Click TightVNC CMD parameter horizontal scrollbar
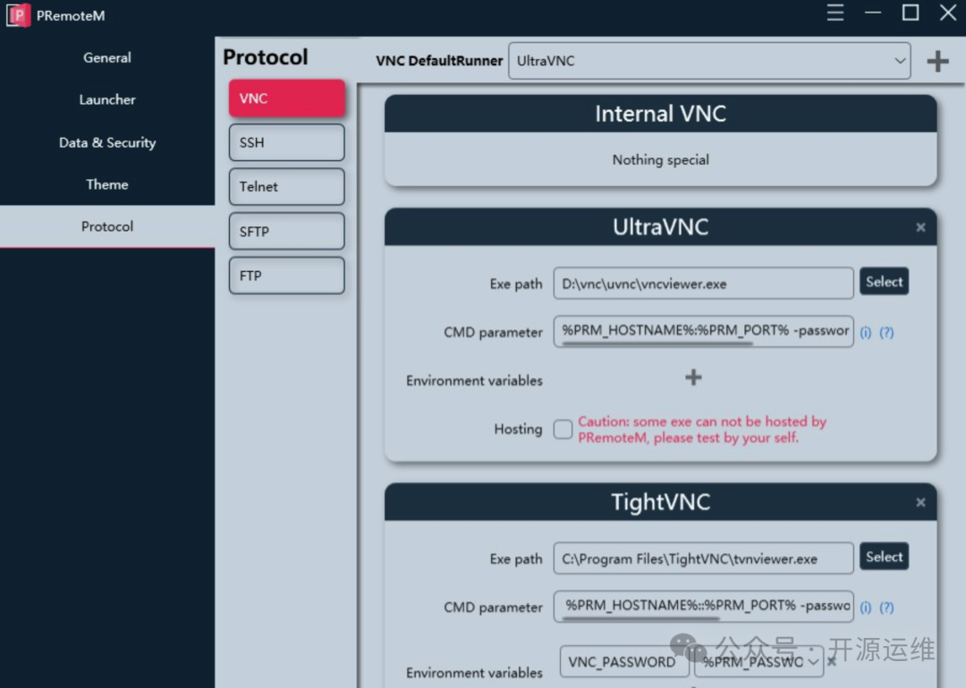Viewport: 966px width, 688px height. click(640, 618)
